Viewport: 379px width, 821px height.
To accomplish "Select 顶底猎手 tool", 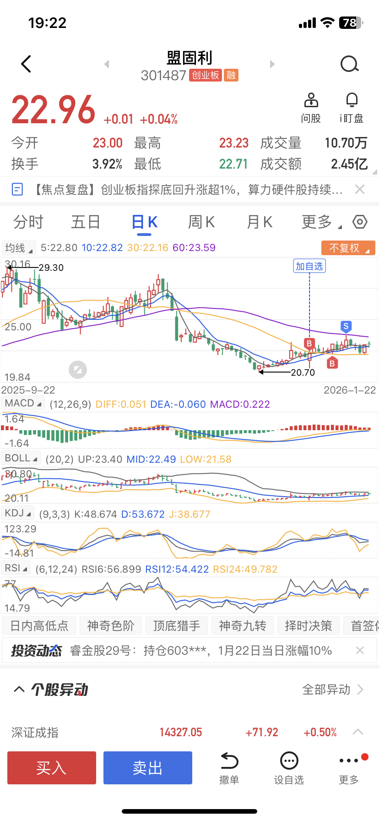I will 177,626.
